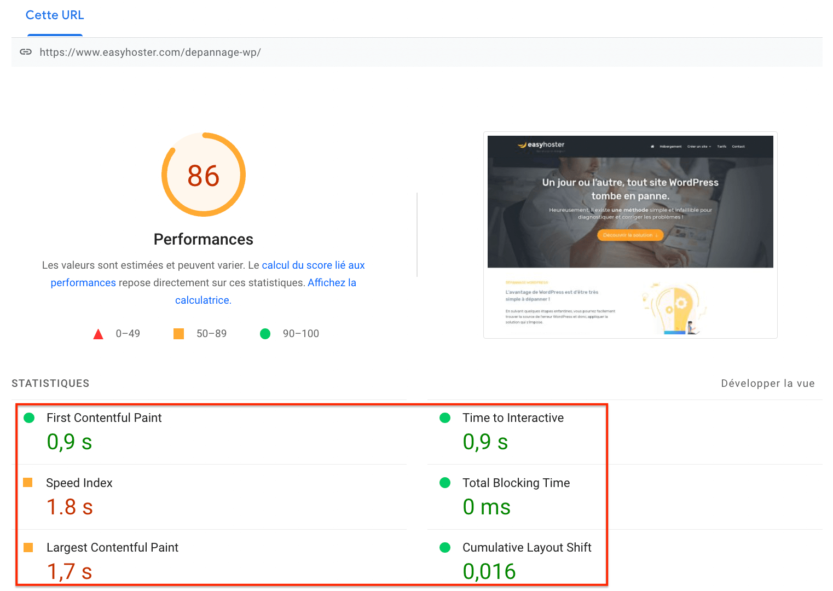
Task: Click the 86 performance score gauge
Action: [203, 175]
